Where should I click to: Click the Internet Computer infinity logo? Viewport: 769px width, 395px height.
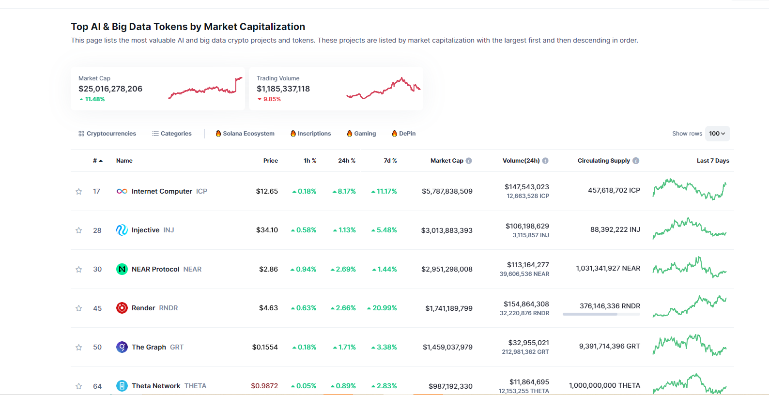click(122, 191)
